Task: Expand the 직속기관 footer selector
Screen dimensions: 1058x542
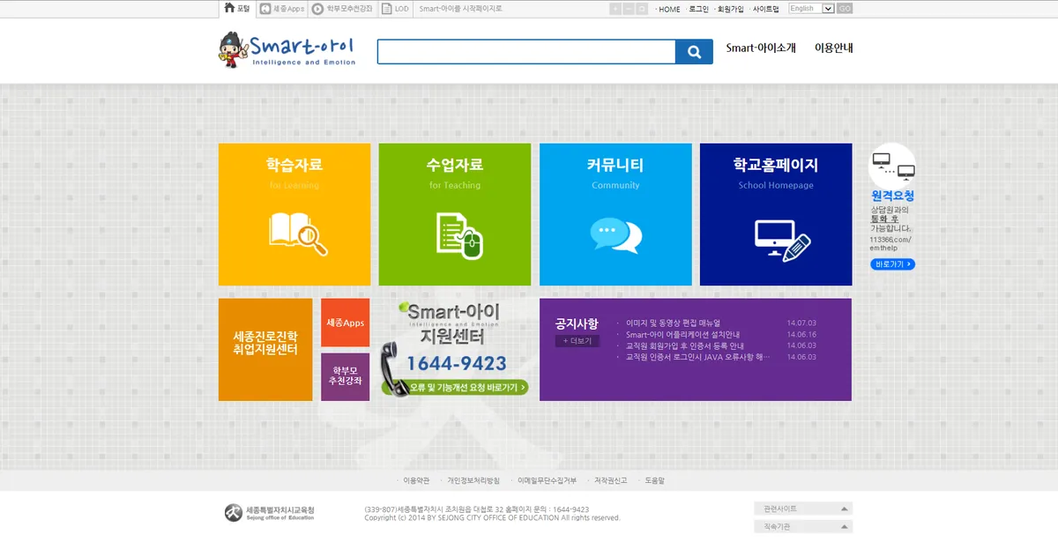Action: point(802,526)
